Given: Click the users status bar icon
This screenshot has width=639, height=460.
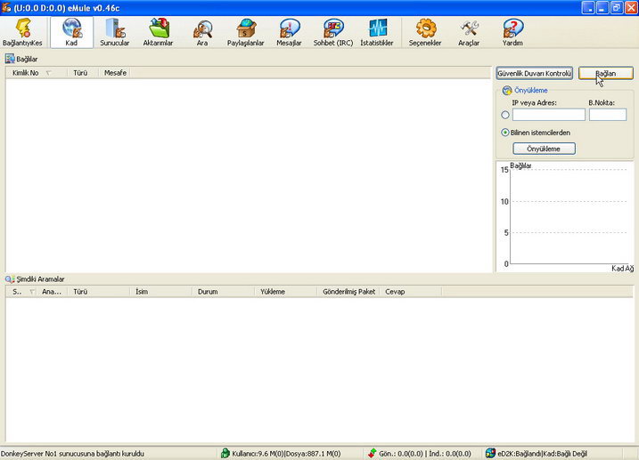Looking at the screenshot, I should [225, 453].
